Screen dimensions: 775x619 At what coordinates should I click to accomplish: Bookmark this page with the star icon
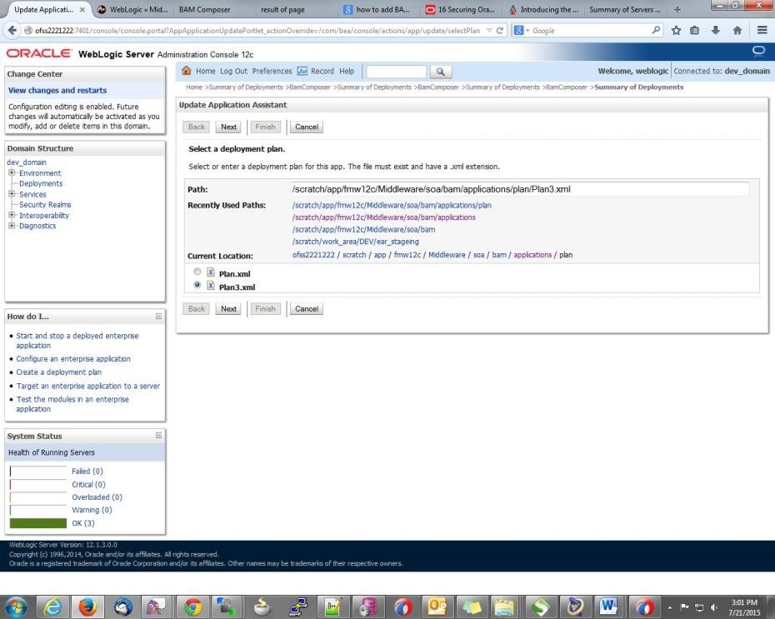coord(676,30)
